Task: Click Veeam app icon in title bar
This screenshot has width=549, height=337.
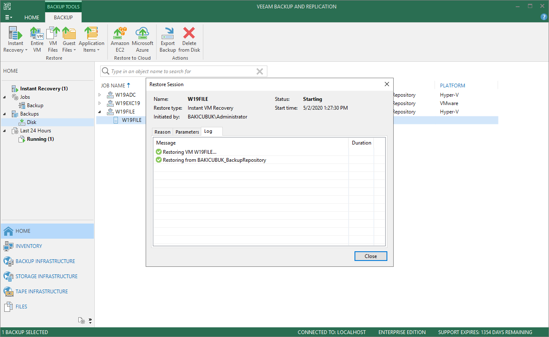Action: pos(8,6)
